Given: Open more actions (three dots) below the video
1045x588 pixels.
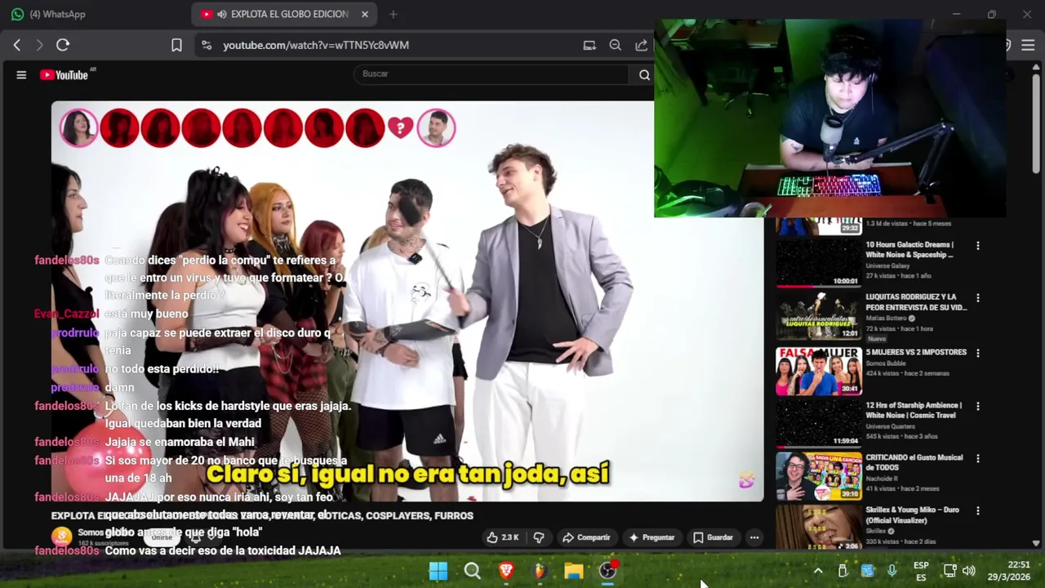Looking at the screenshot, I should point(754,537).
